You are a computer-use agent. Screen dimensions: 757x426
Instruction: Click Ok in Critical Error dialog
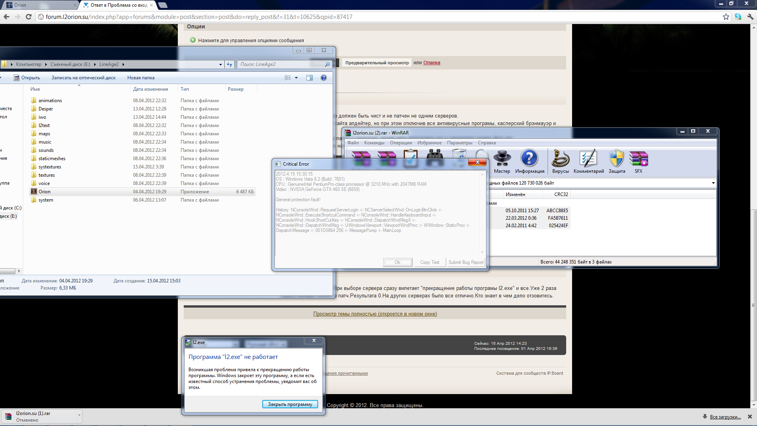click(397, 262)
